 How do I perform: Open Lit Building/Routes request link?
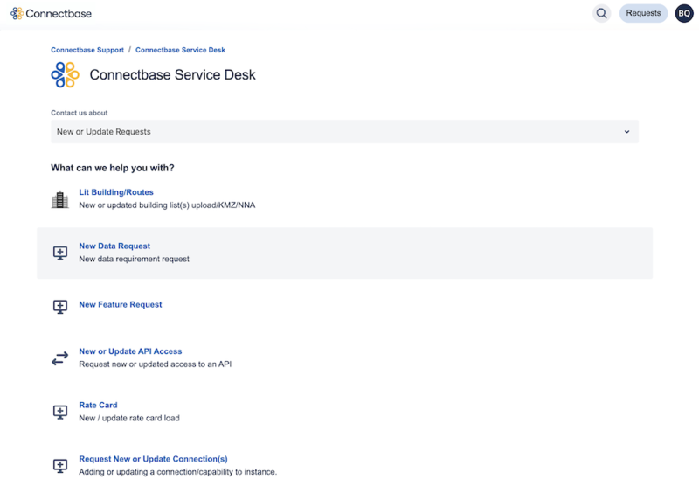(116, 192)
